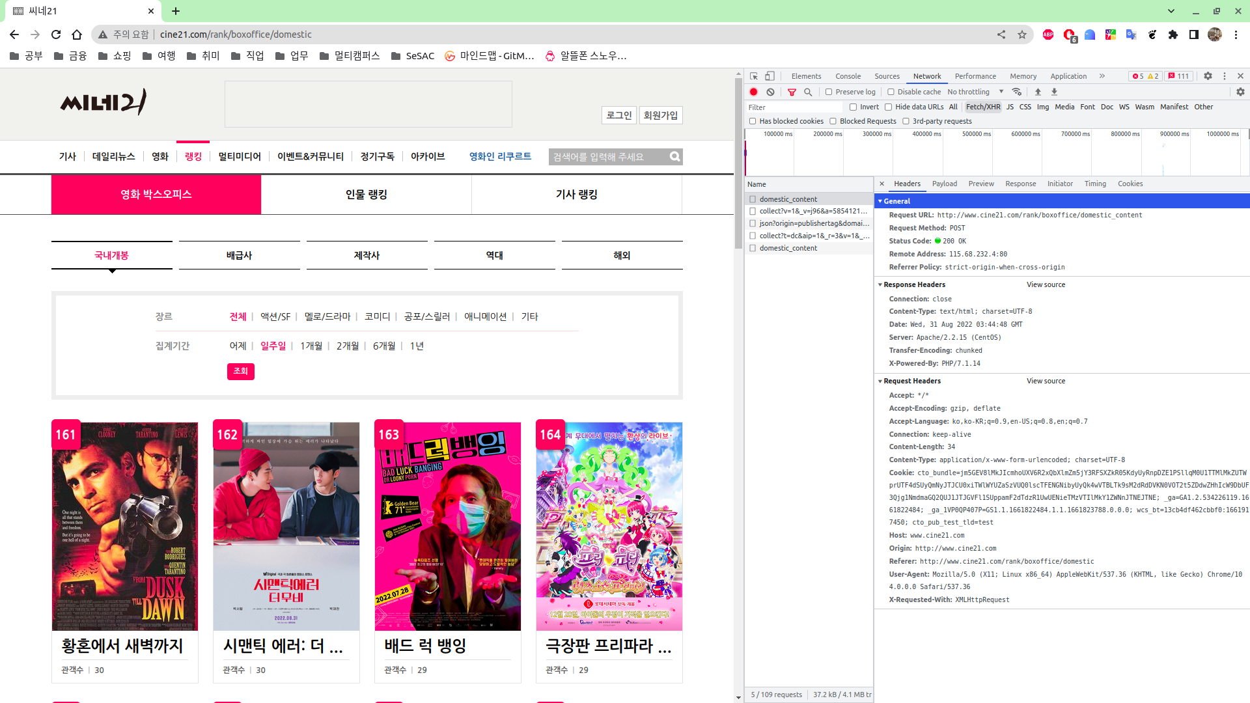Open the No throttling dropdown
Viewport: 1250px width, 703px height.
pyautogui.click(x=975, y=92)
